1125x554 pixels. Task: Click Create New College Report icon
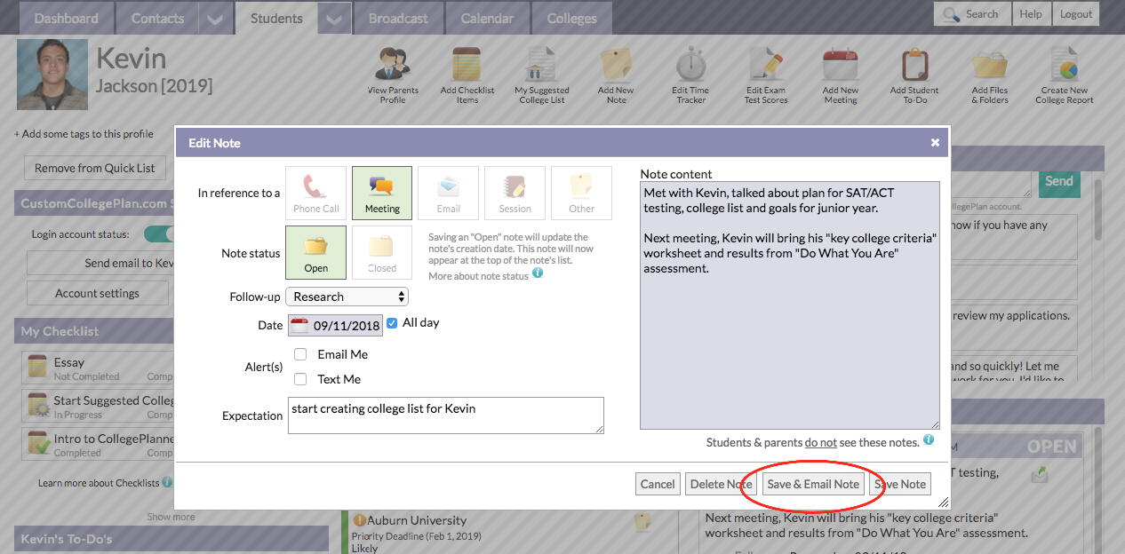coord(1064,64)
